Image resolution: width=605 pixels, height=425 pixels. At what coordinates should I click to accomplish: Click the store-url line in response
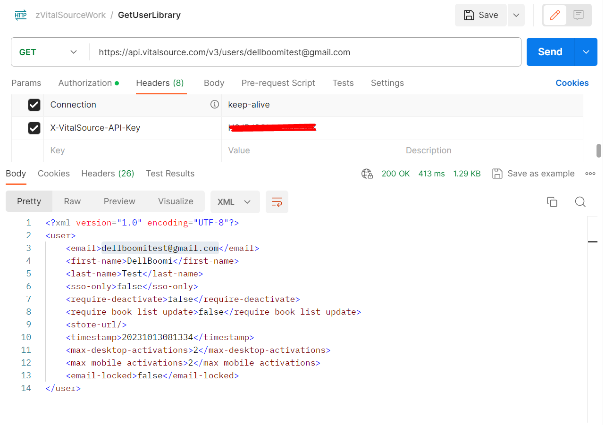pyautogui.click(x=96, y=325)
